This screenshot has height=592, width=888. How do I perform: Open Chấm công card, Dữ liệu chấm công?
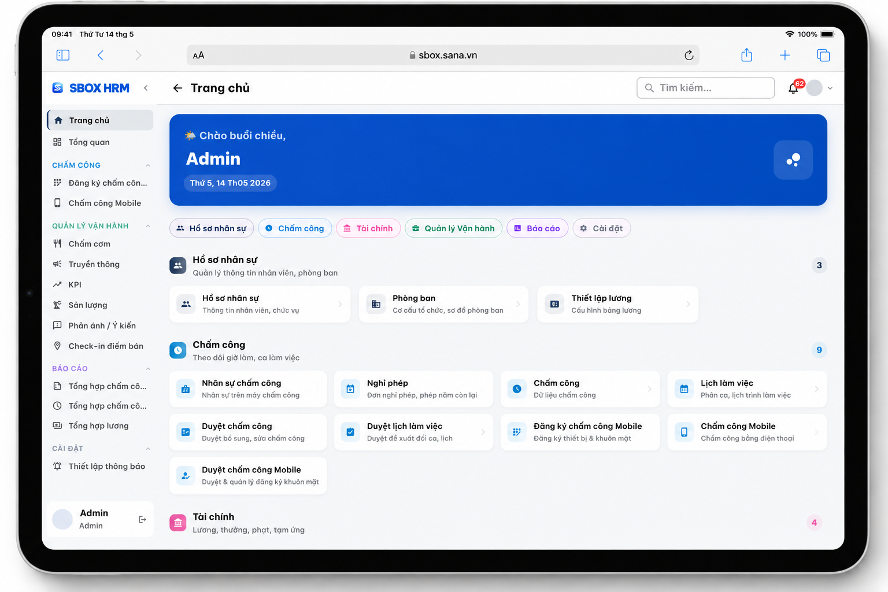[x=580, y=389]
